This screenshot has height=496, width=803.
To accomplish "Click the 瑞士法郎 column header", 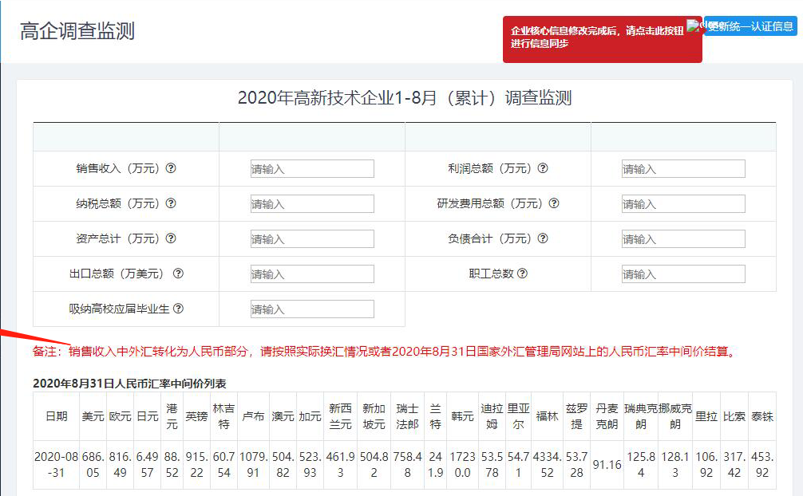I will point(407,416).
